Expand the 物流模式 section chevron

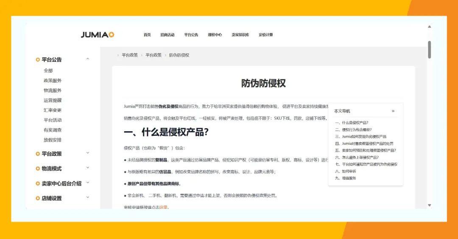[x=88, y=168]
